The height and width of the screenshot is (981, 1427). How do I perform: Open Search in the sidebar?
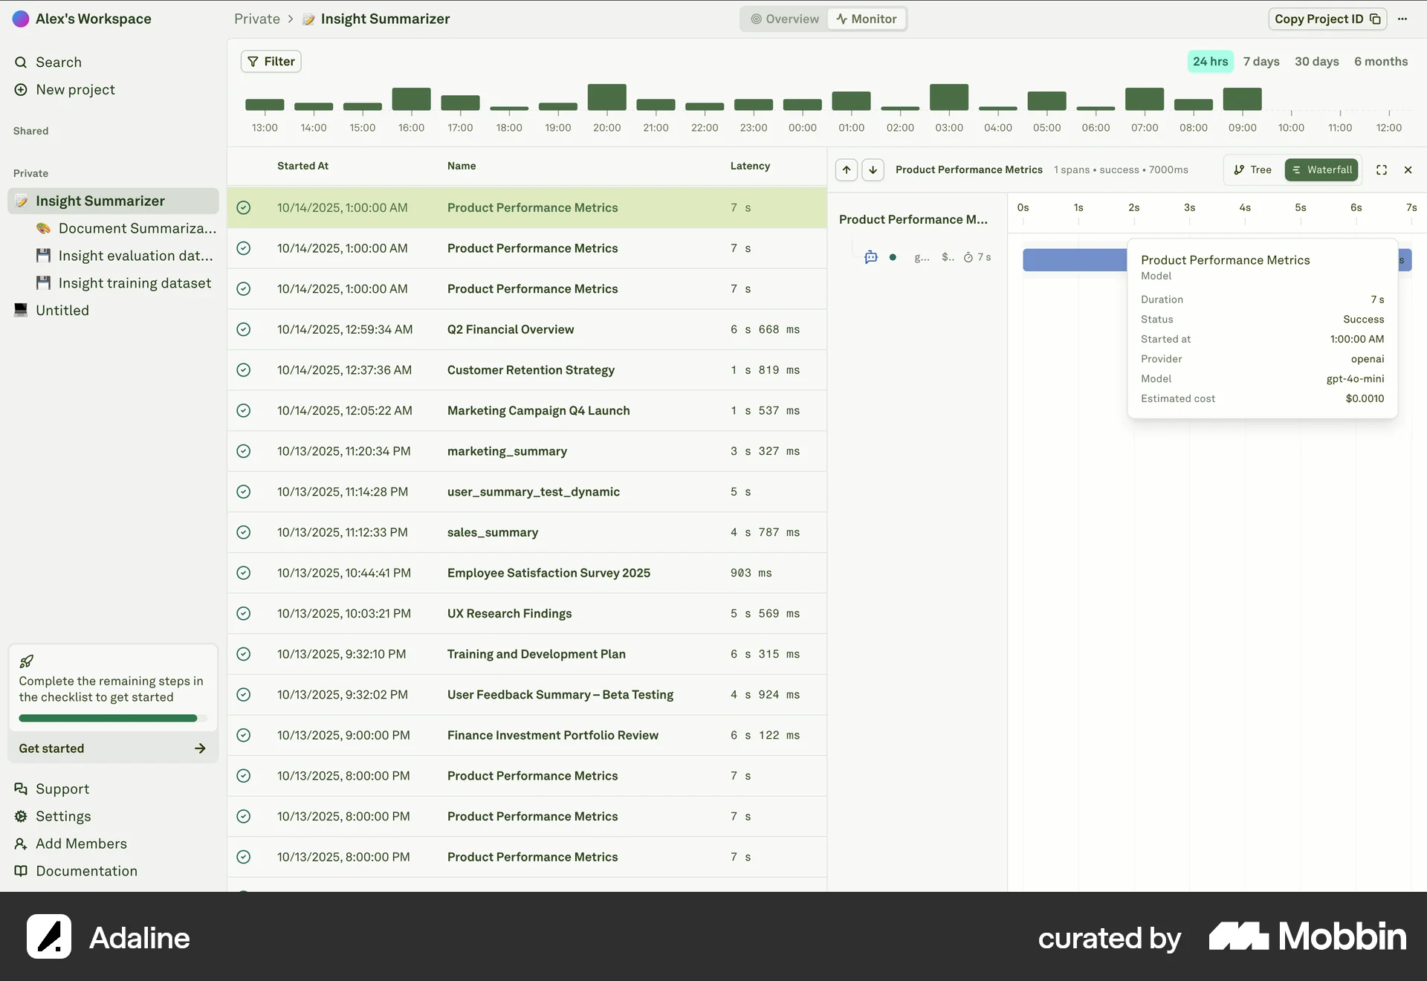pyautogui.click(x=58, y=62)
